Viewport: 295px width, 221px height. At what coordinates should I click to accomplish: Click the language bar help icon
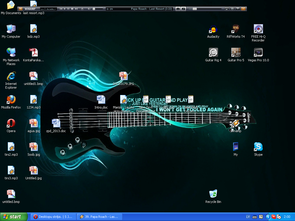coord(261,217)
